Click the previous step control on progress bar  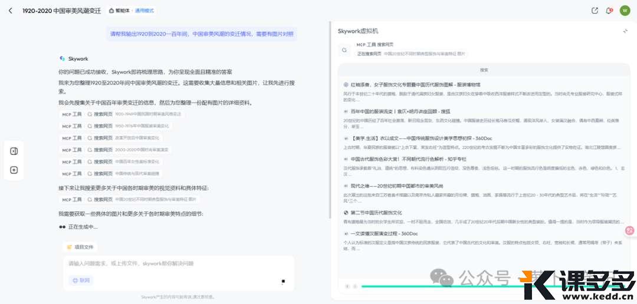347,286
